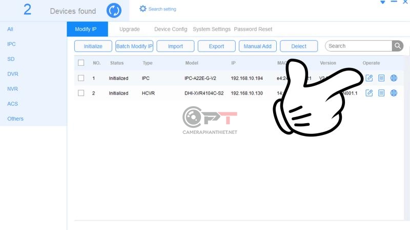Click into the Search text field
410x230 pixels.
pyautogui.click(x=359, y=46)
